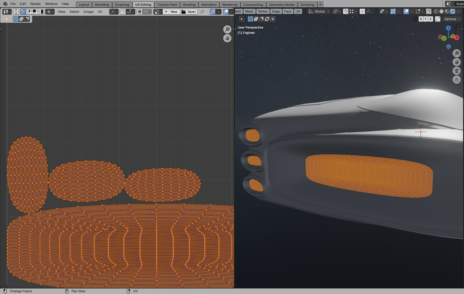This screenshot has width=464, height=294.
Task: Click the Blender logo icon
Action: (x=5, y=4)
